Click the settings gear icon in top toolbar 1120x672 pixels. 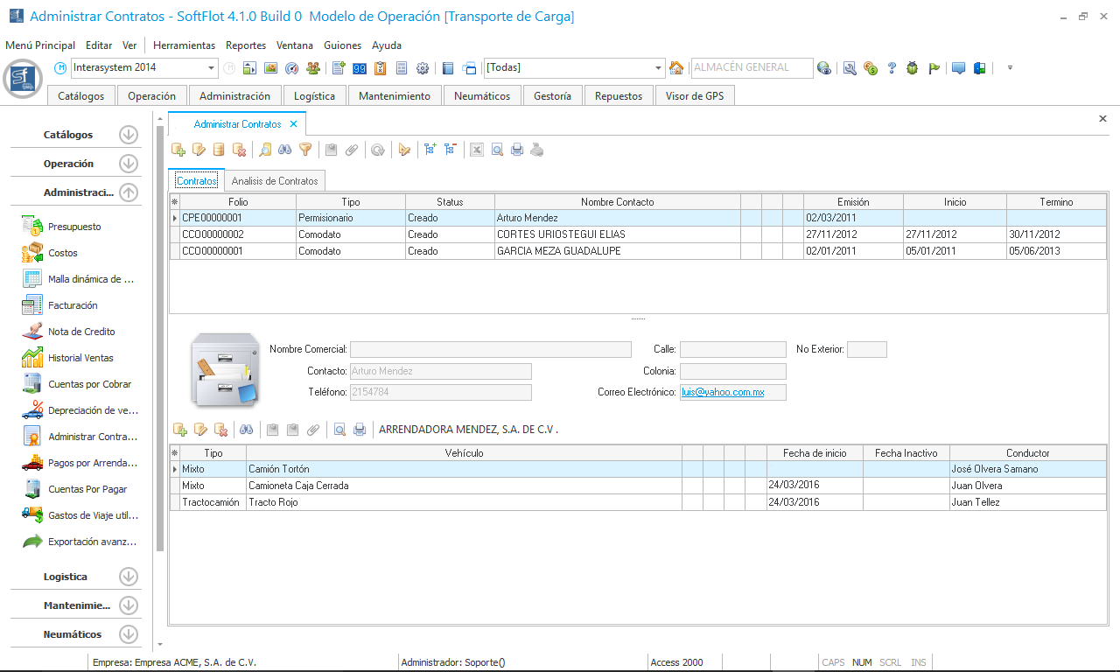point(423,68)
